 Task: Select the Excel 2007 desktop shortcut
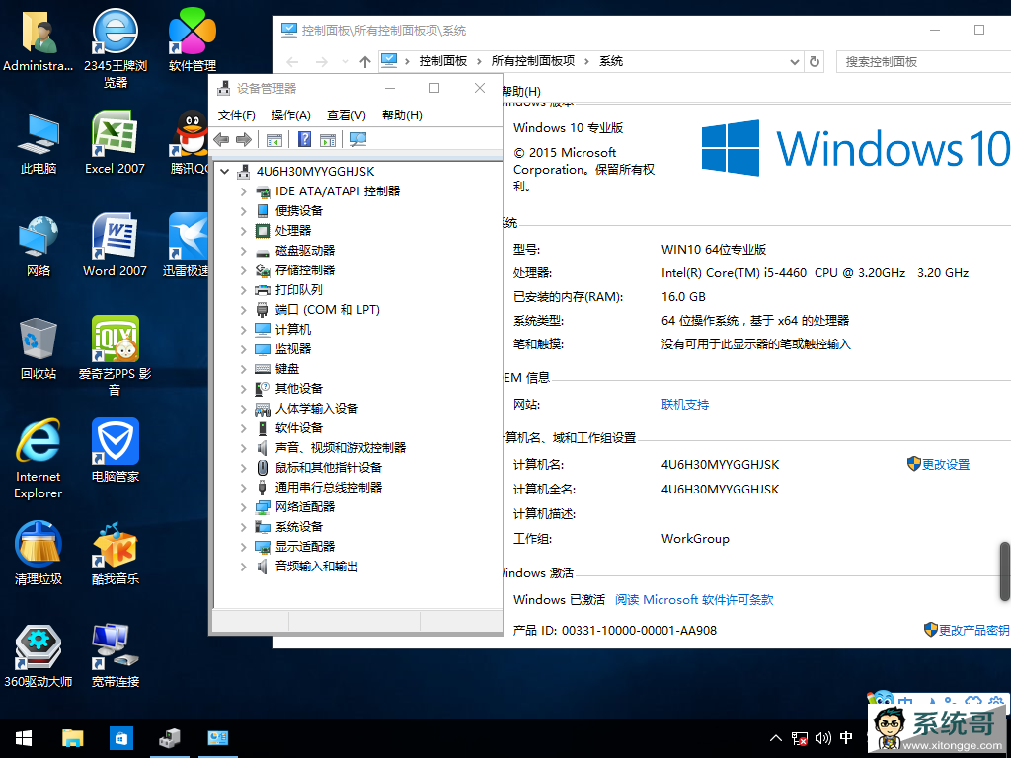[x=115, y=143]
